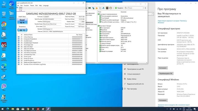Click the Windows Start button
Screen dimensions: 198x111
click(2, 109)
